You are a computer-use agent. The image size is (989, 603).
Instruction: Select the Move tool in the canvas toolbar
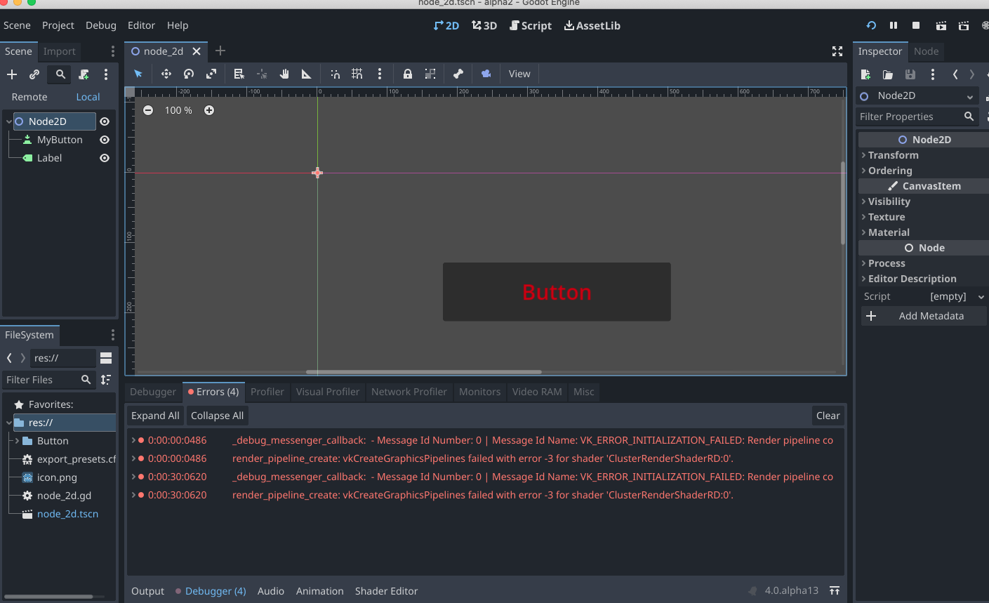166,74
